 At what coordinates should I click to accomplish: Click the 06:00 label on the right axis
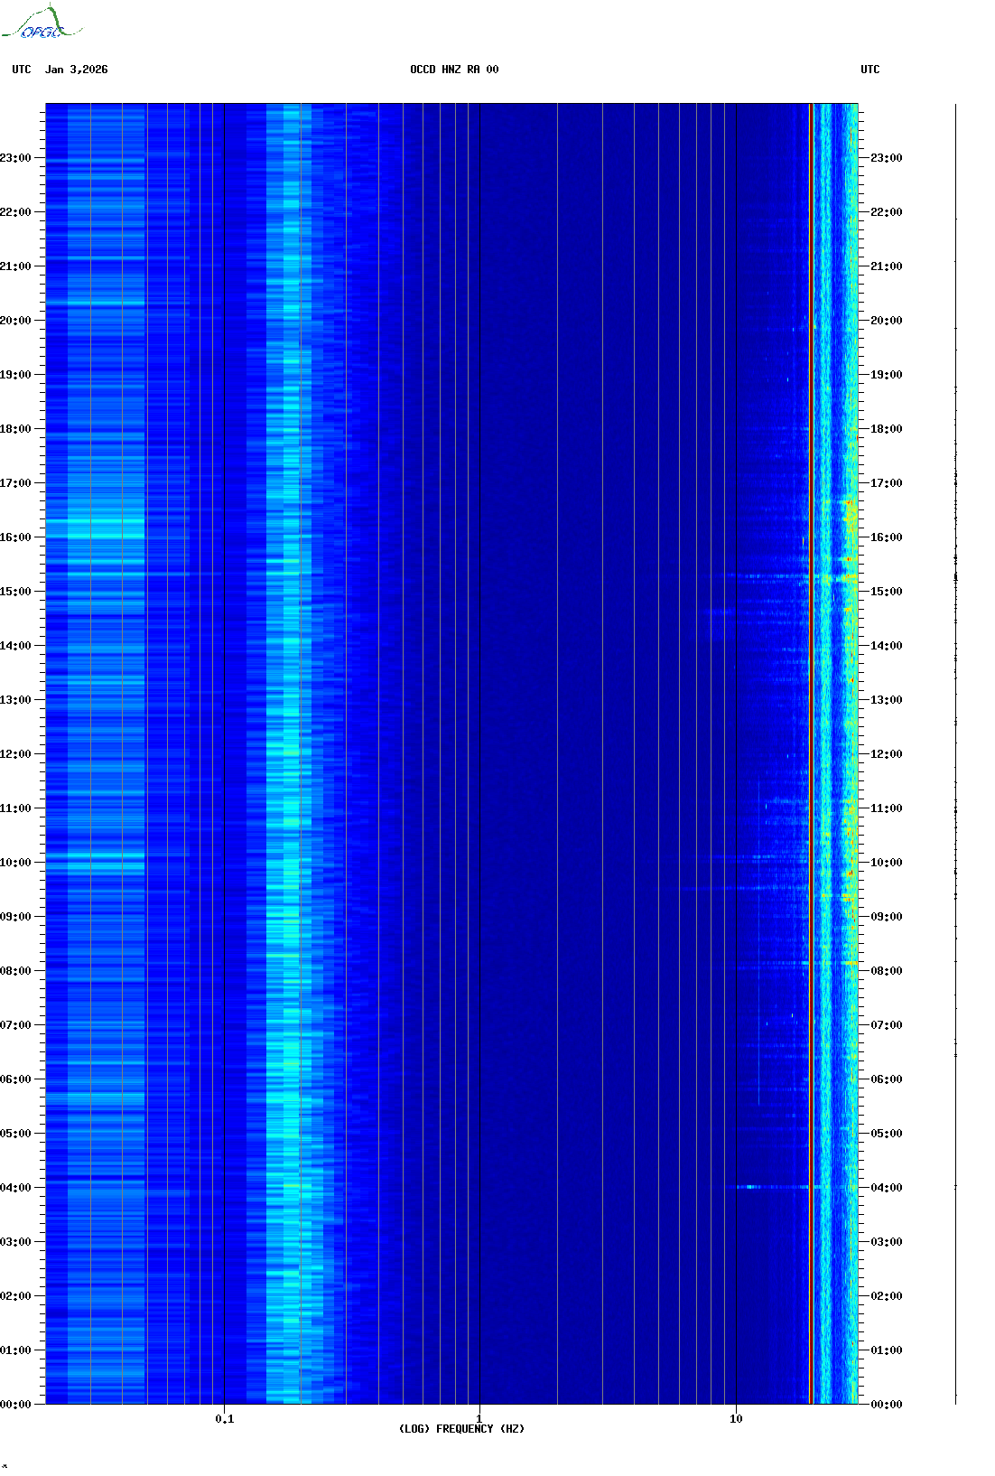(887, 1079)
